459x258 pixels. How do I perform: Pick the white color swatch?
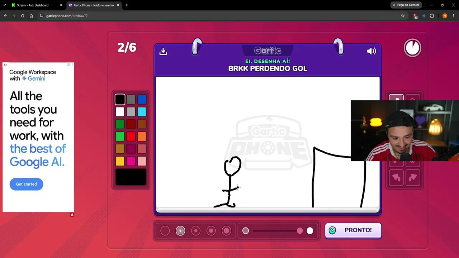(x=120, y=112)
